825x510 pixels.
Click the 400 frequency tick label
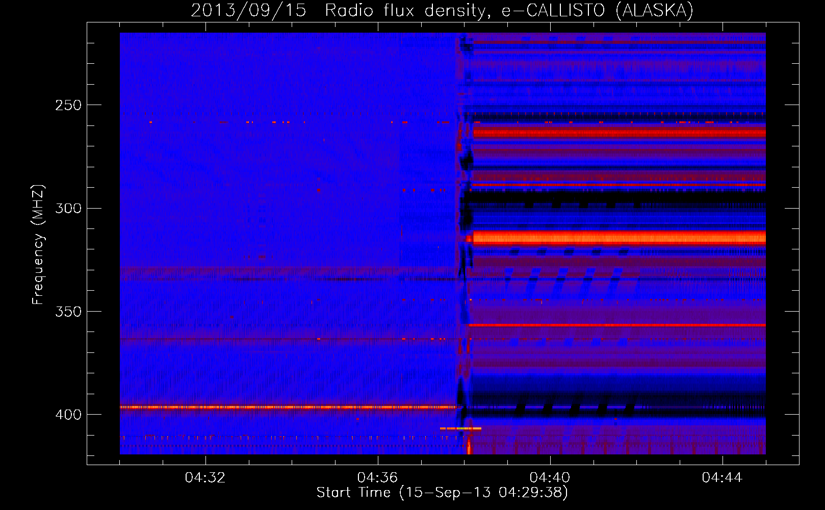click(68, 415)
